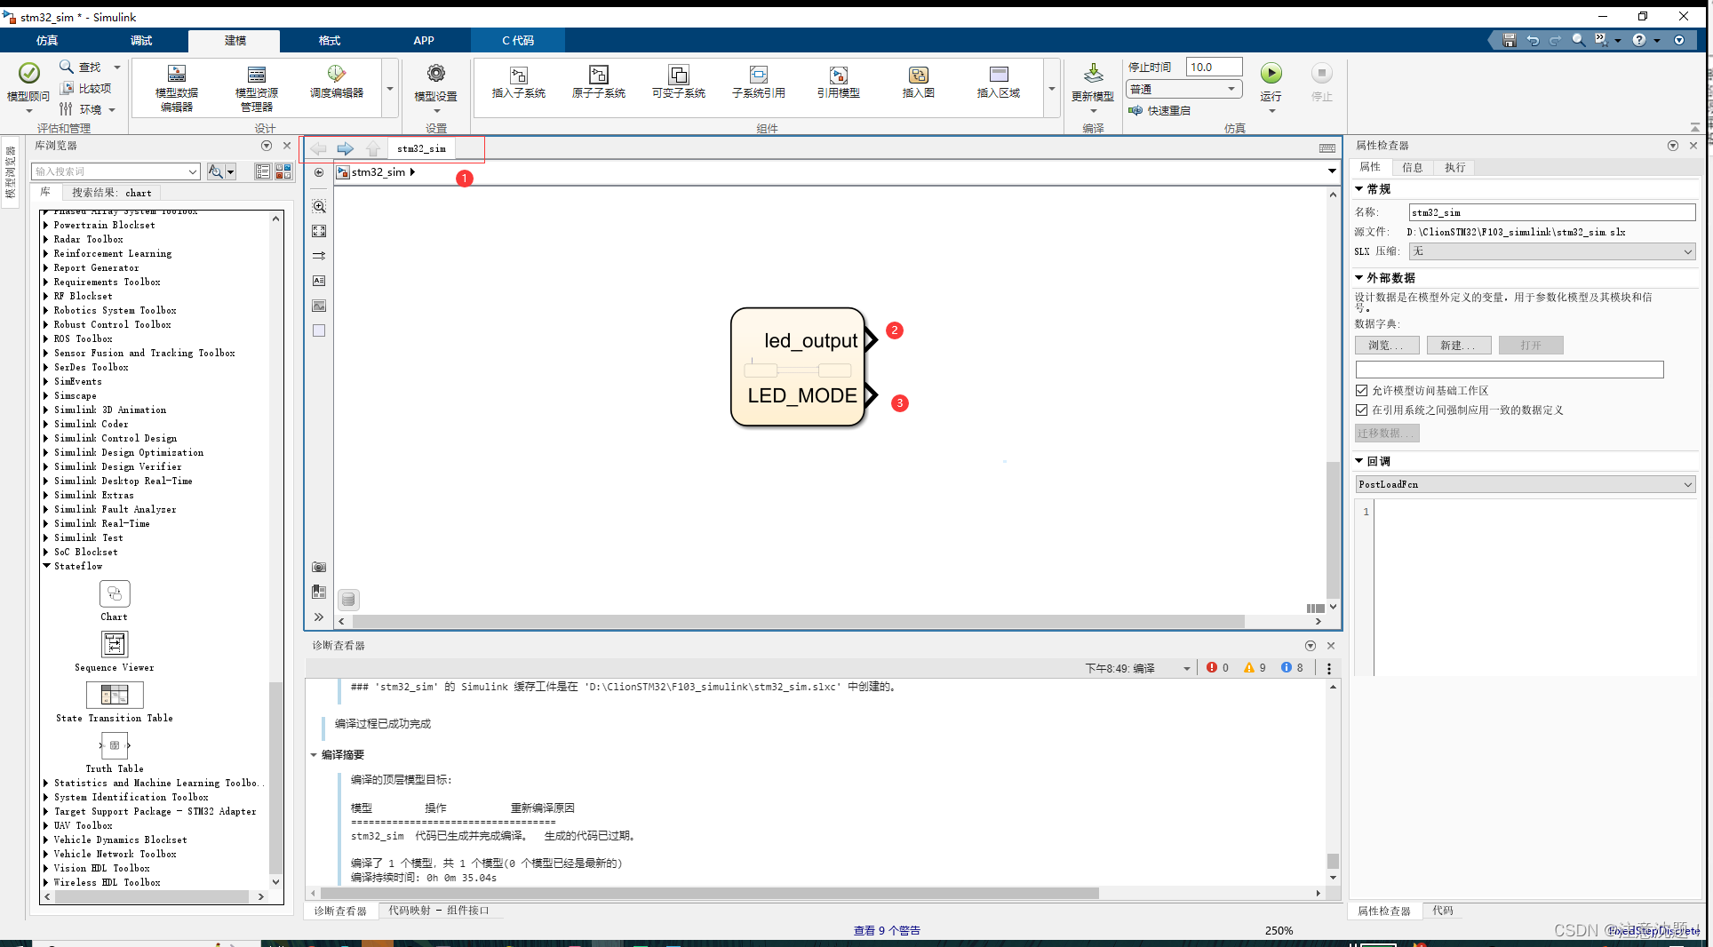Viewport: 1713px width, 947px height.
Task: Click the Image tool in canvas palette
Action: coord(319,306)
